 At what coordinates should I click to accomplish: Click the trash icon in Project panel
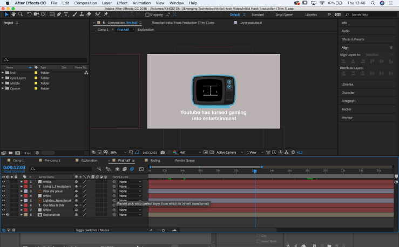tap(37, 153)
